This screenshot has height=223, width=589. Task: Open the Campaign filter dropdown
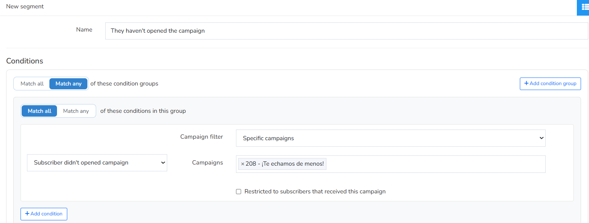pyautogui.click(x=391, y=138)
